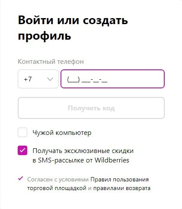Uncheck the SMS-рассылка discounts checkbox

pyautogui.click(x=22, y=150)
